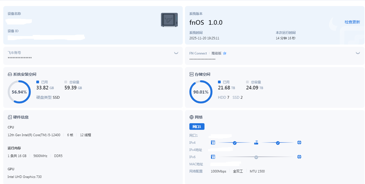
Task: Click the masked FN Connect asterisks value
Action: (202, 60)
